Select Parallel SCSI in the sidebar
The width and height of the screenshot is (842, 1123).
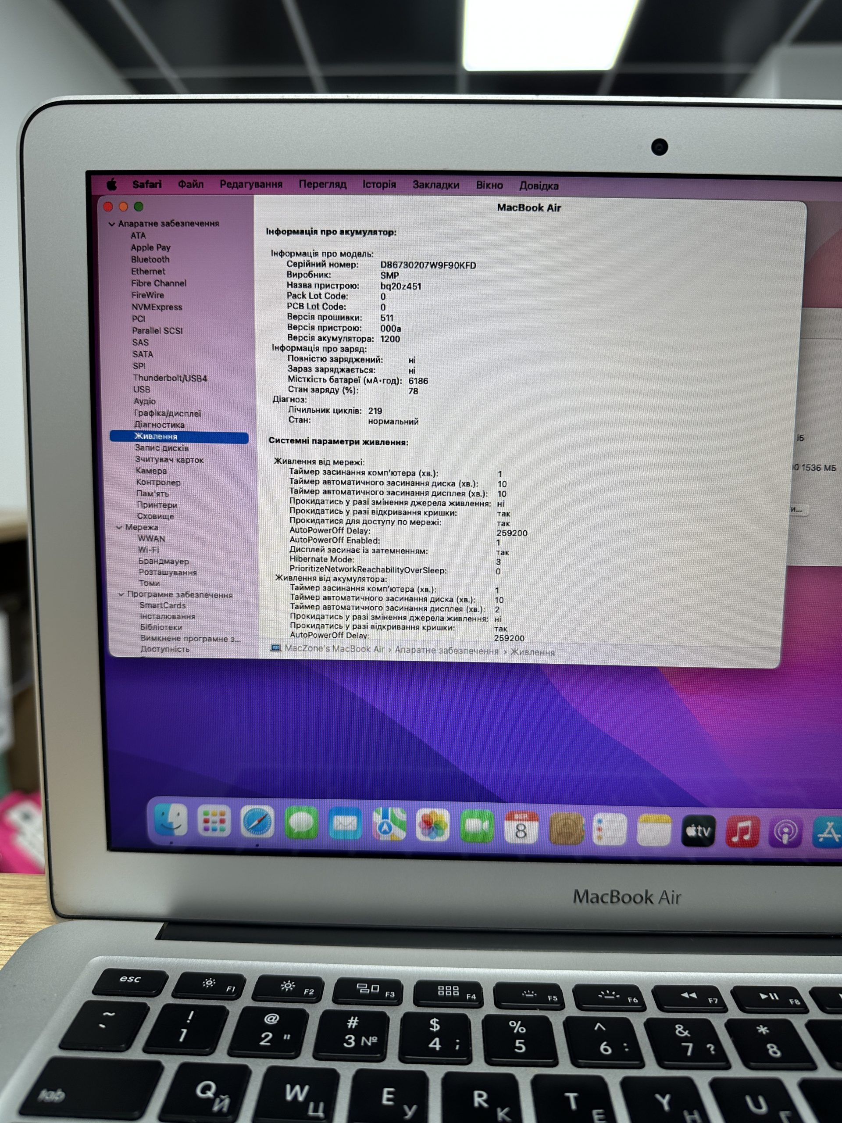click(157, 330)
